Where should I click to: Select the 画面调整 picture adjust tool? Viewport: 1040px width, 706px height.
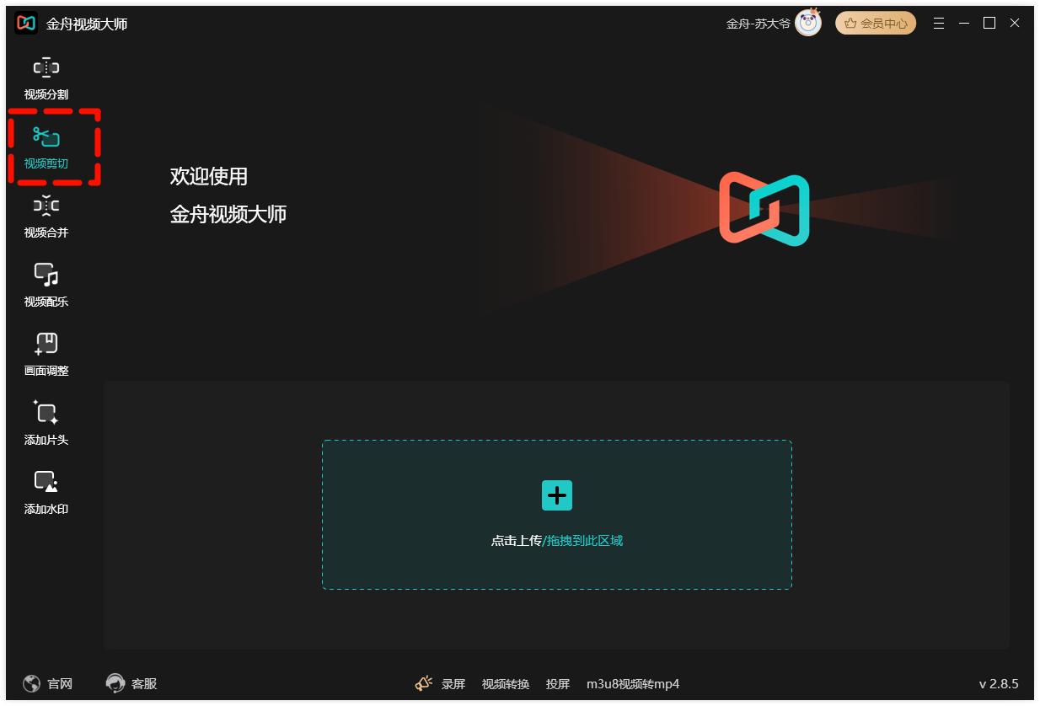pyautogui.click(x=46, y=354)
